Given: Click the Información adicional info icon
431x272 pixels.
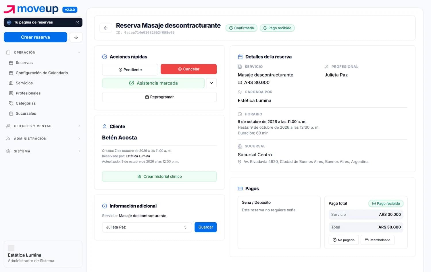Looking at the screenshot, I should click(105, 206).
